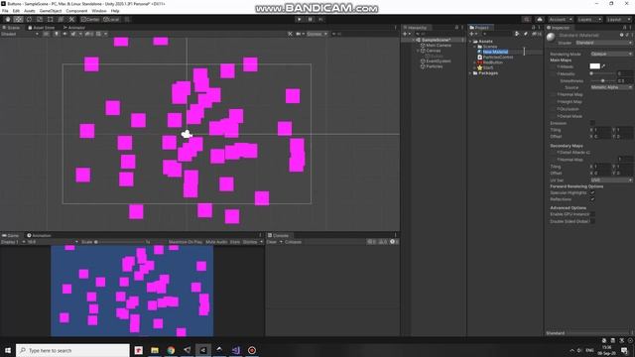Open the material Shader dropdown
635x357 pixels.
pyautogui.click(x=603, y=43)
